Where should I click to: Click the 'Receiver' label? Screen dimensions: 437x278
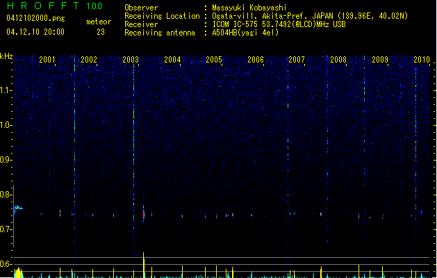pyautogui.click(x=141, y=24)
